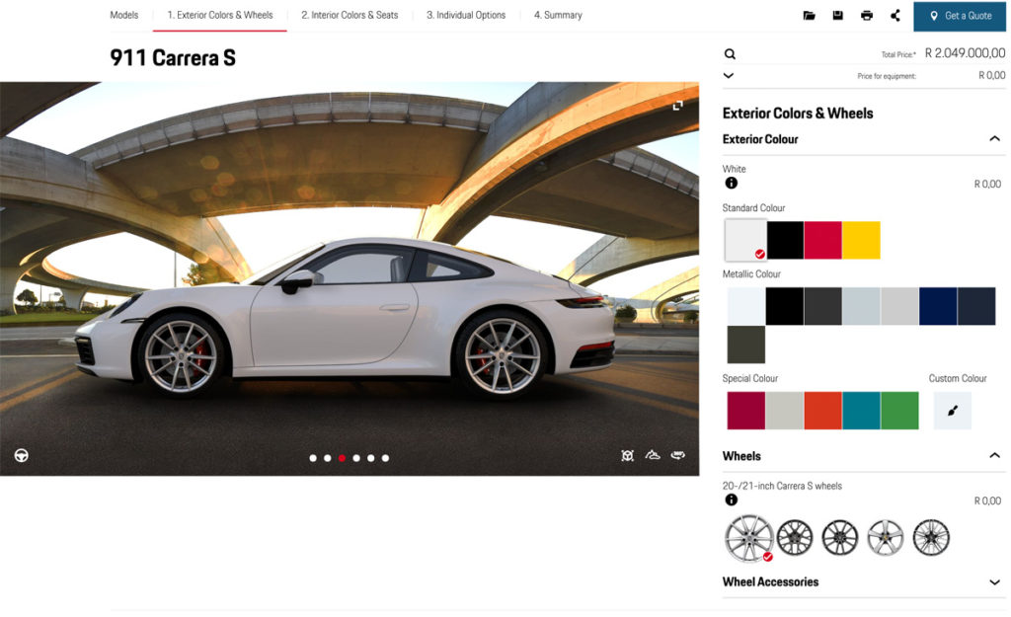The width and height of the screenshot is (1011, 617).
Task: Pick the black metallic colour swatch
Action: point(785,306)
